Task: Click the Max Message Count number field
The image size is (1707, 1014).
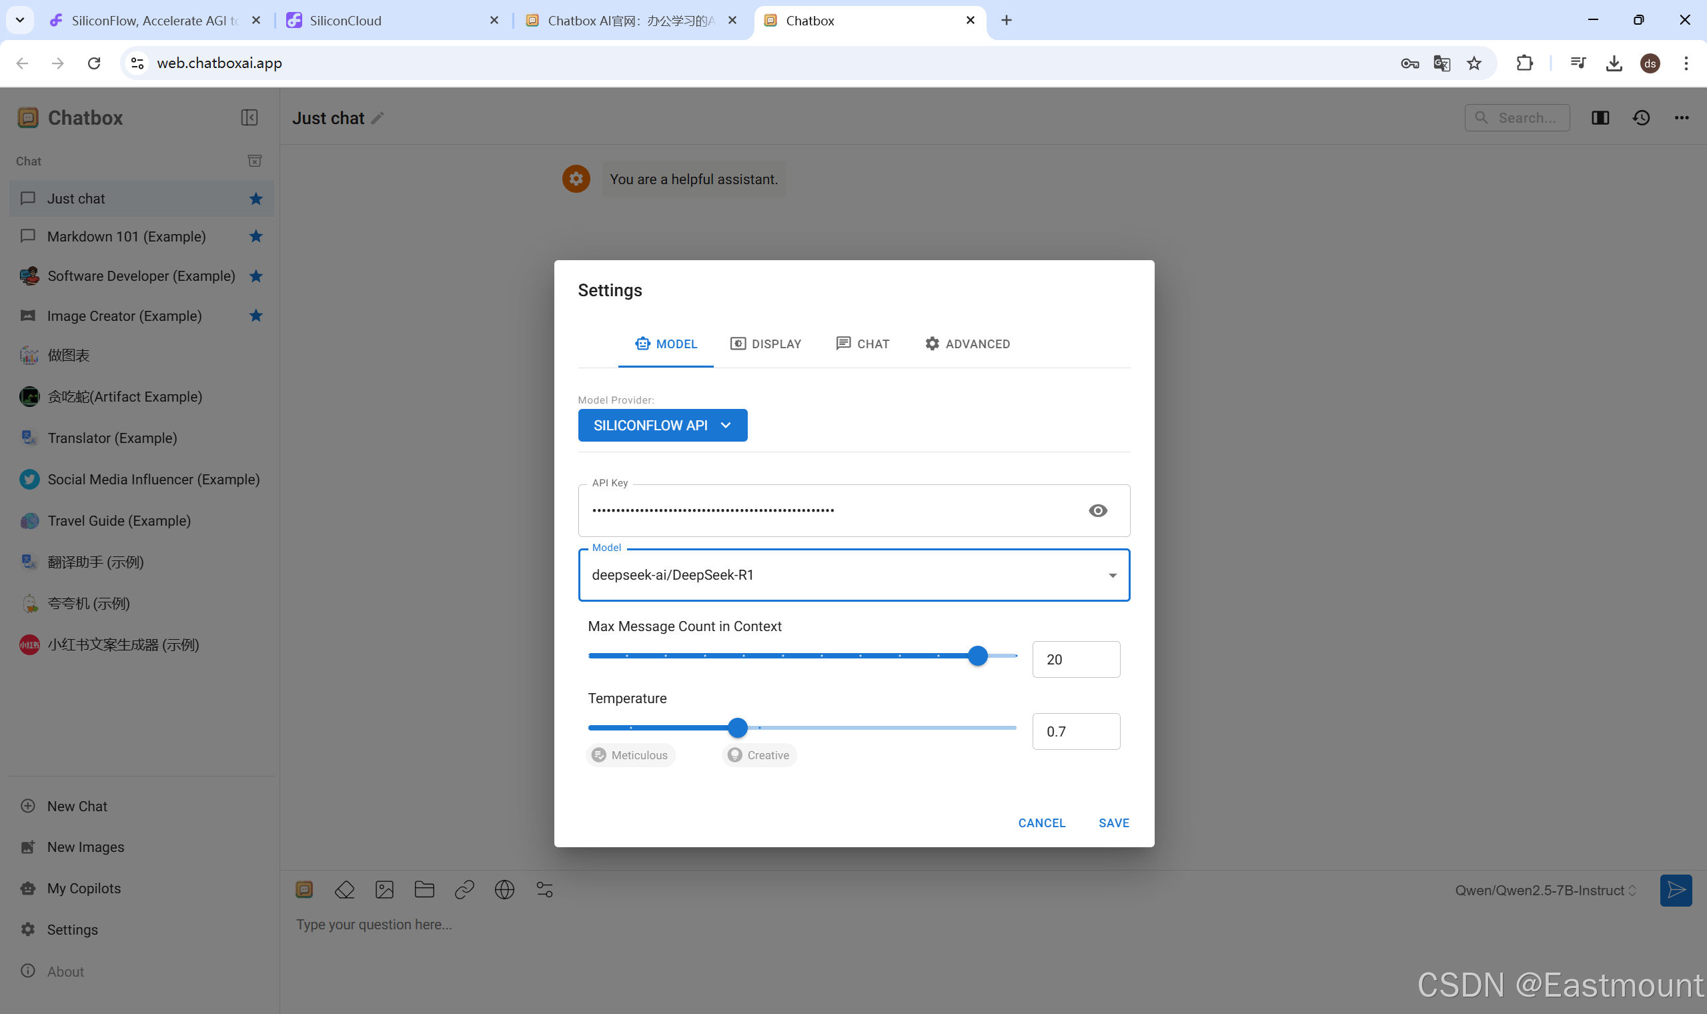Action: (1075, 659)
